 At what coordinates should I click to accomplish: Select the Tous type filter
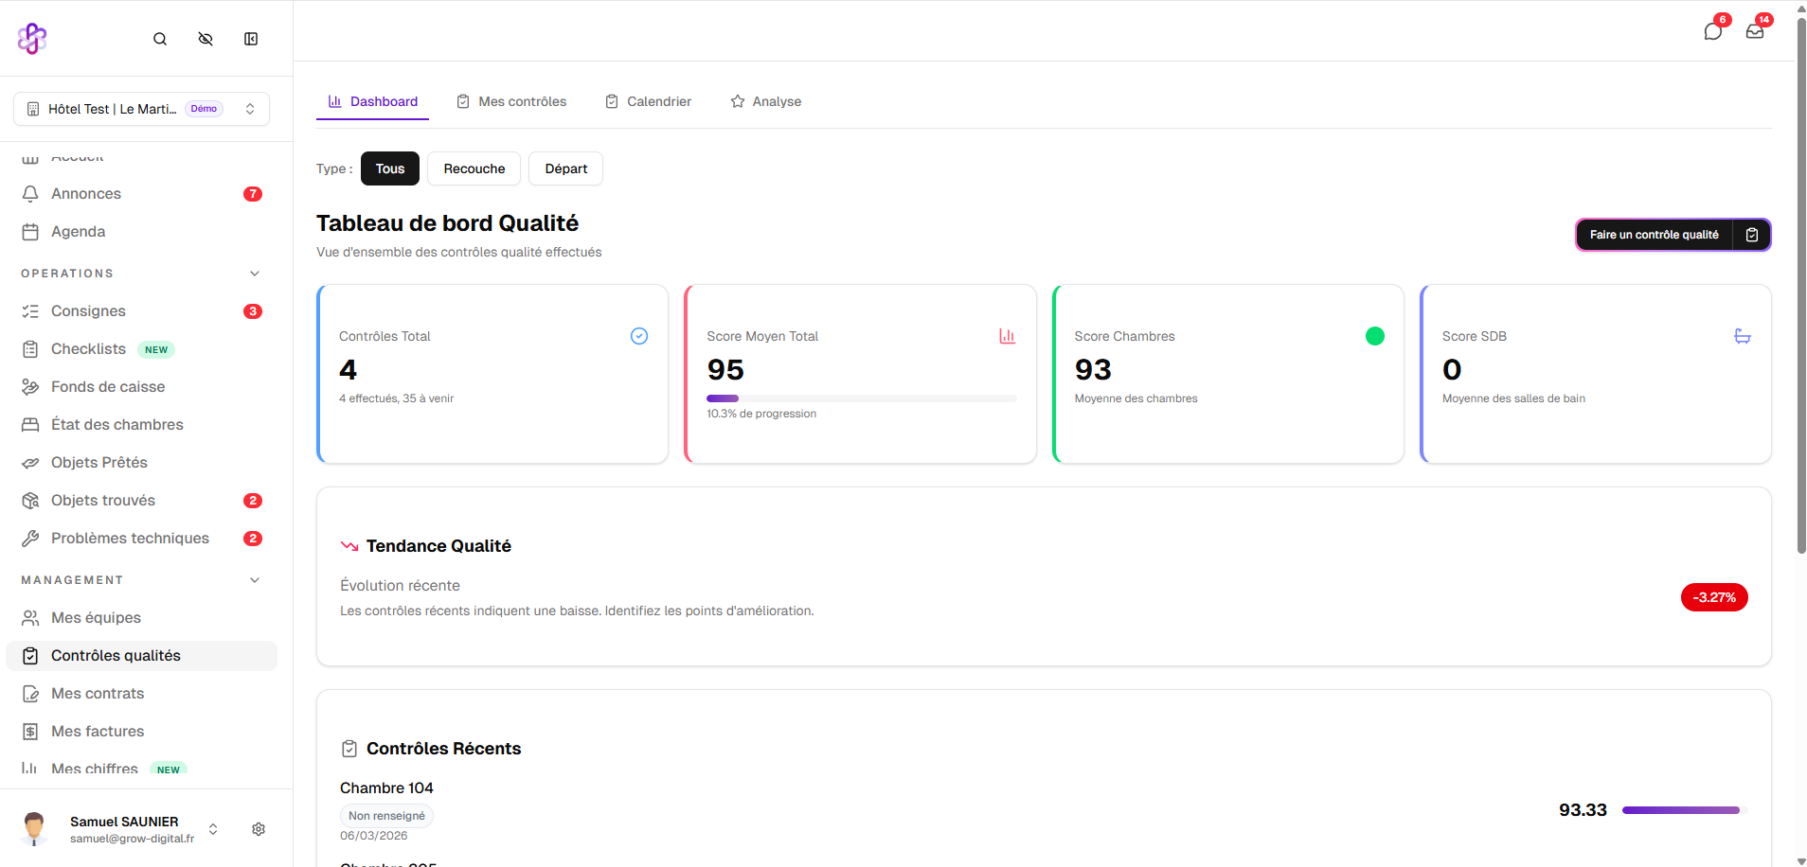pyautogui.click(x=389, y=168)
